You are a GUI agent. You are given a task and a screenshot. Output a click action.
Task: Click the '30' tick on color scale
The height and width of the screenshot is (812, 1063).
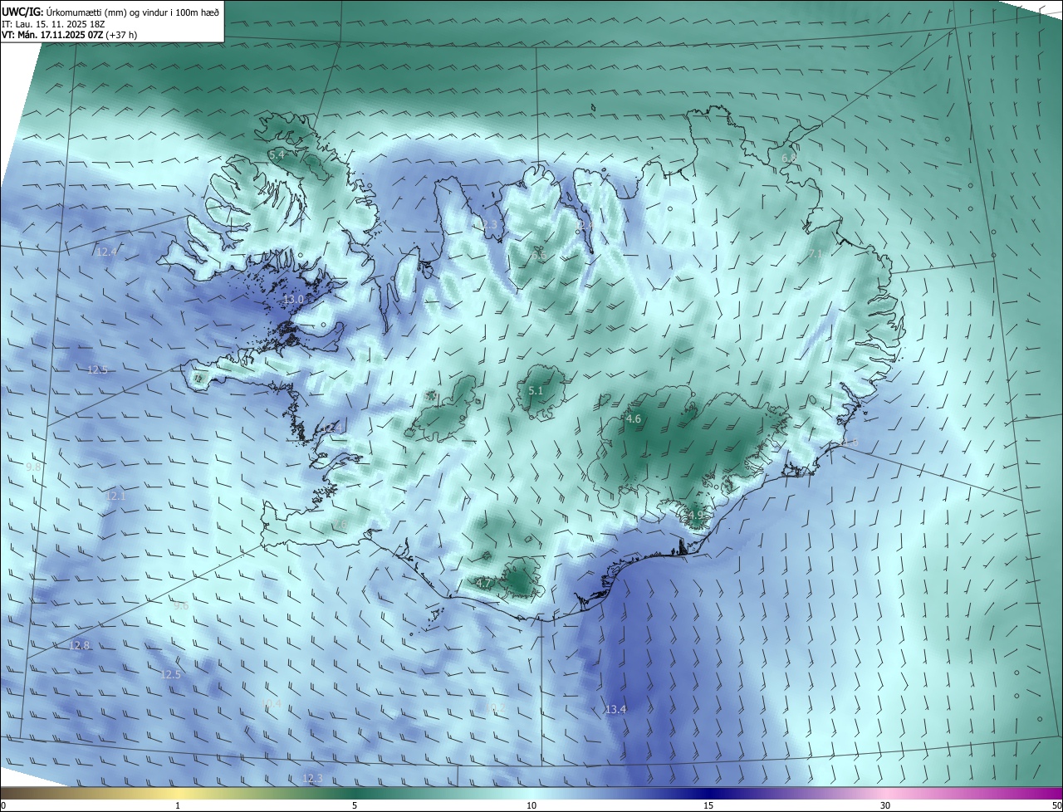885,805
